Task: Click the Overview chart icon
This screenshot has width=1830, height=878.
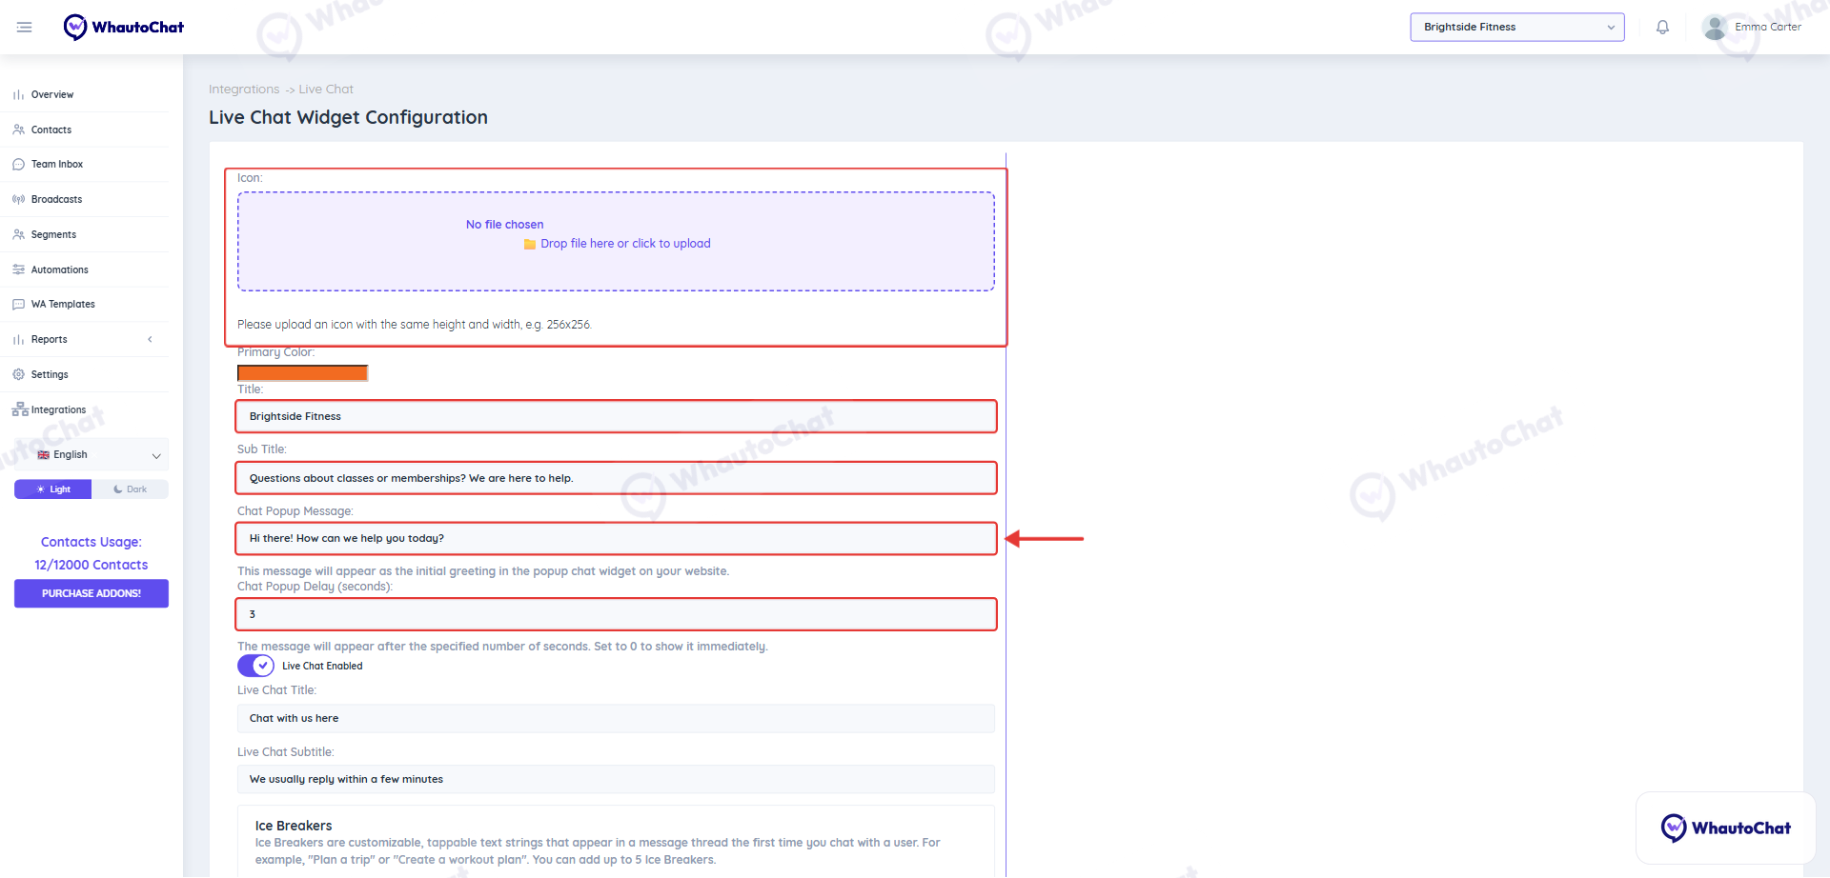Action: pos(18,95)
